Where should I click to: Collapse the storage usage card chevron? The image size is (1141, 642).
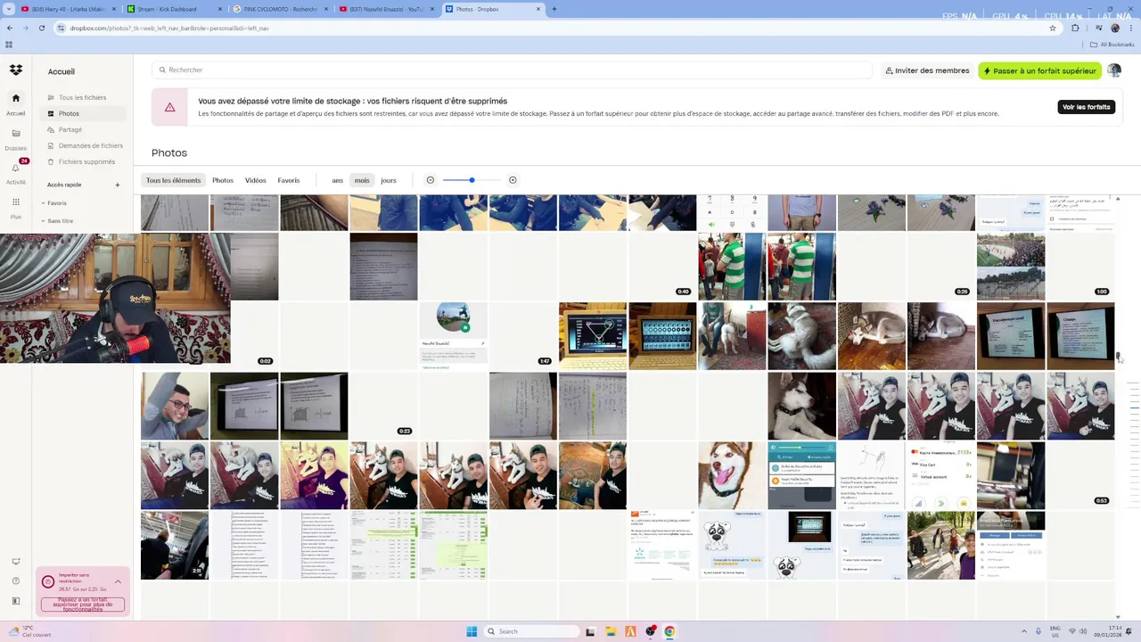[118, 581]
